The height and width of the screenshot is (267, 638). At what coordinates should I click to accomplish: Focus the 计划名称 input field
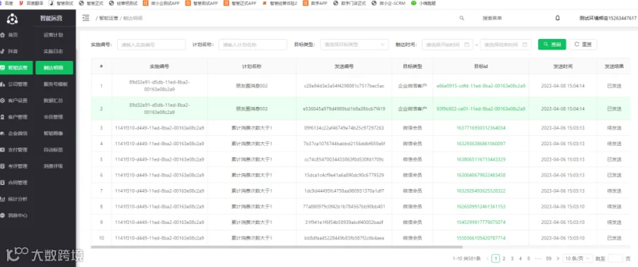pyautogui.click(x=252, y=45)
